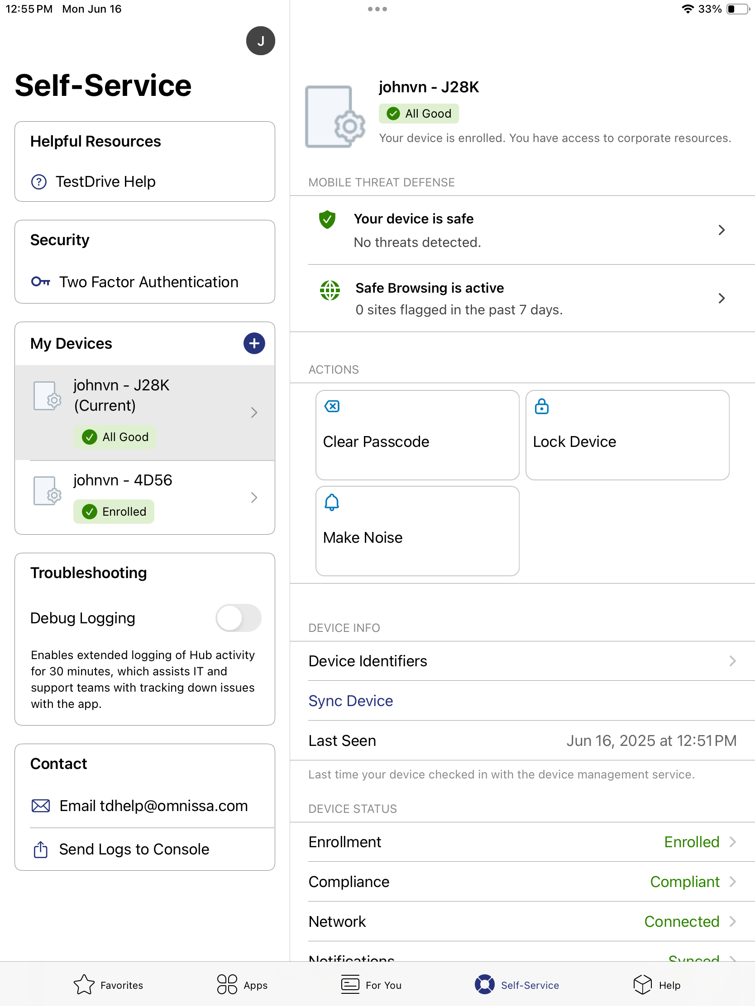755x1006 pixels.
Task: Tap the Send Logs share icon
Action: click(40, 849)
